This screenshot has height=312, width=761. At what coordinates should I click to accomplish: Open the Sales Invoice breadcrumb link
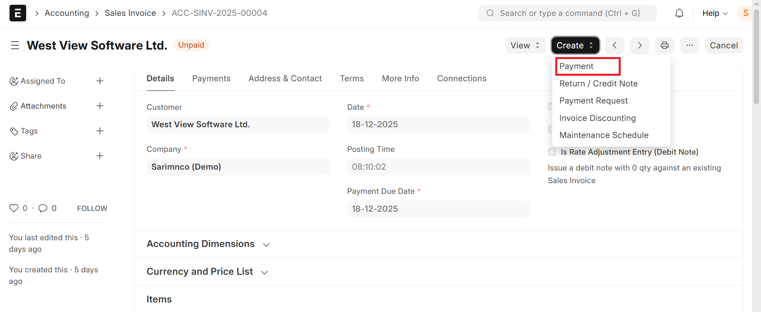click(x=130, y=13)
